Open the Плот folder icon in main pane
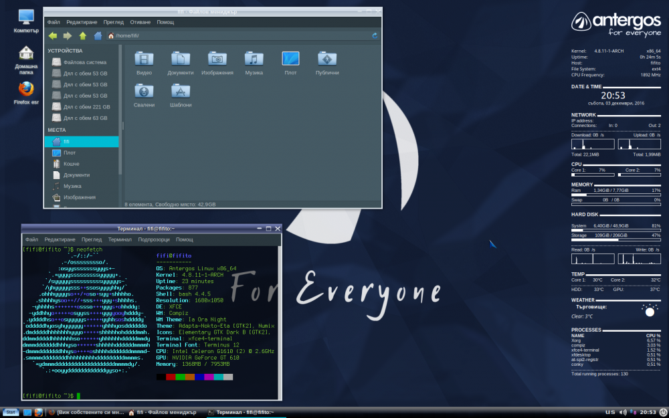The height and width of the screenshot is (418, 669). point(290,63)
